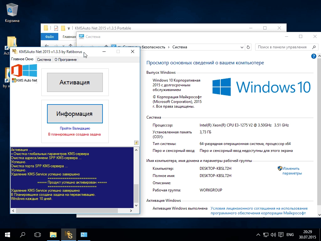Image resolution: width=321 pixels, height=241 pixels.
Task: Close the KMSAuto Net window
Action: click(x=133, y=52)
